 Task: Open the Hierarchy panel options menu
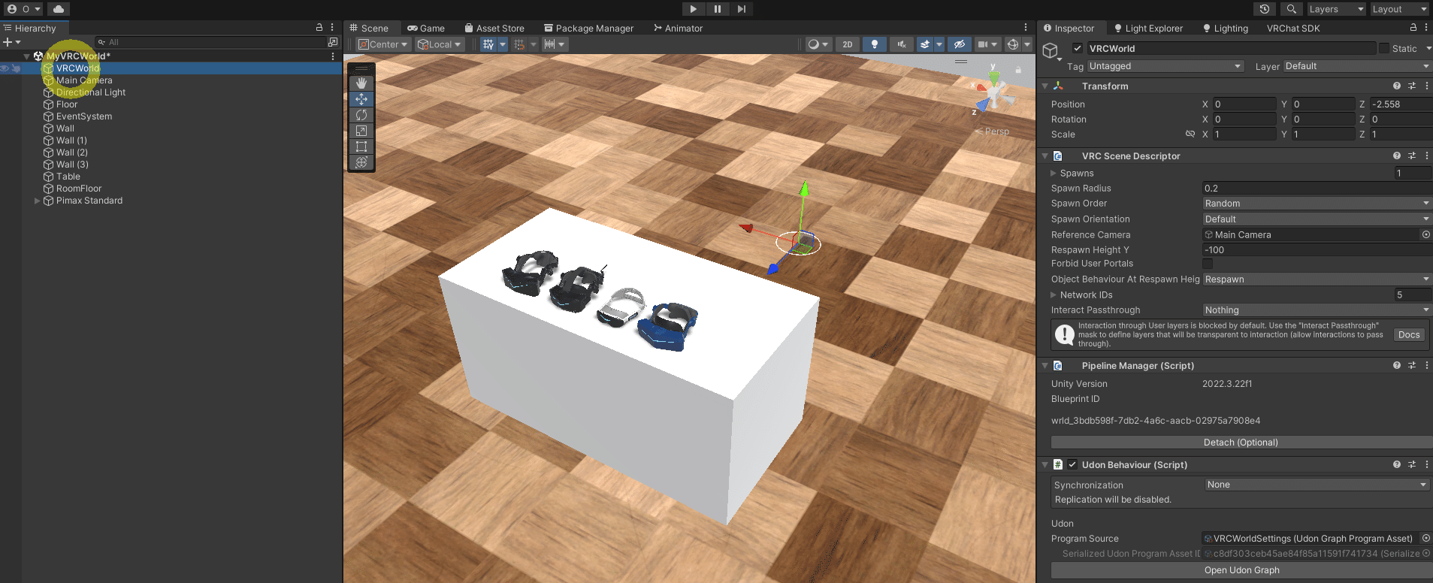coord(332,28)
